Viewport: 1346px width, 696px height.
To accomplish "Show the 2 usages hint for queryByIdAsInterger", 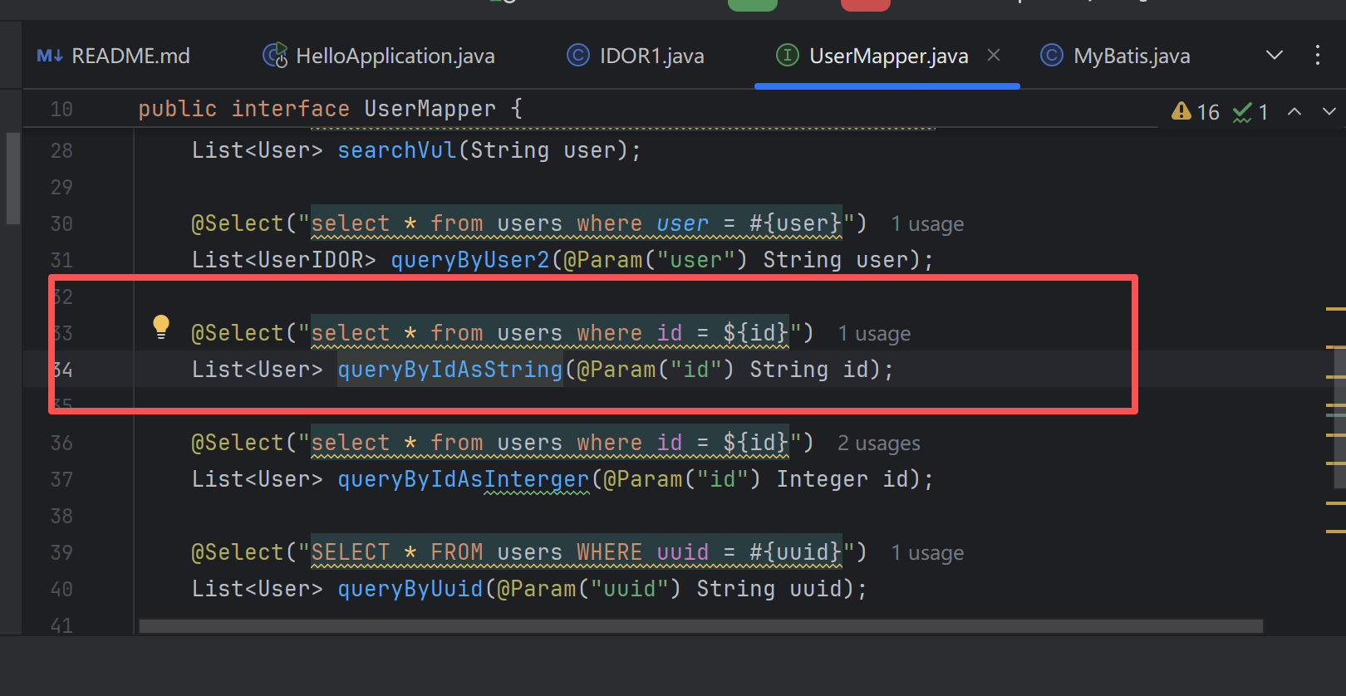I will click(879, 444).
